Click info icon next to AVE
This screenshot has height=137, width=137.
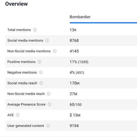coord(18,115)
